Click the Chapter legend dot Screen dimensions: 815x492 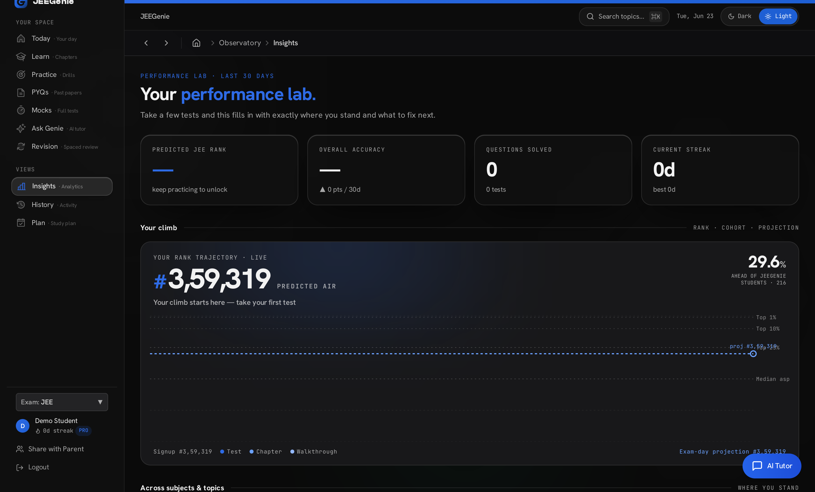pyautogui.click(x=252, y=452)
